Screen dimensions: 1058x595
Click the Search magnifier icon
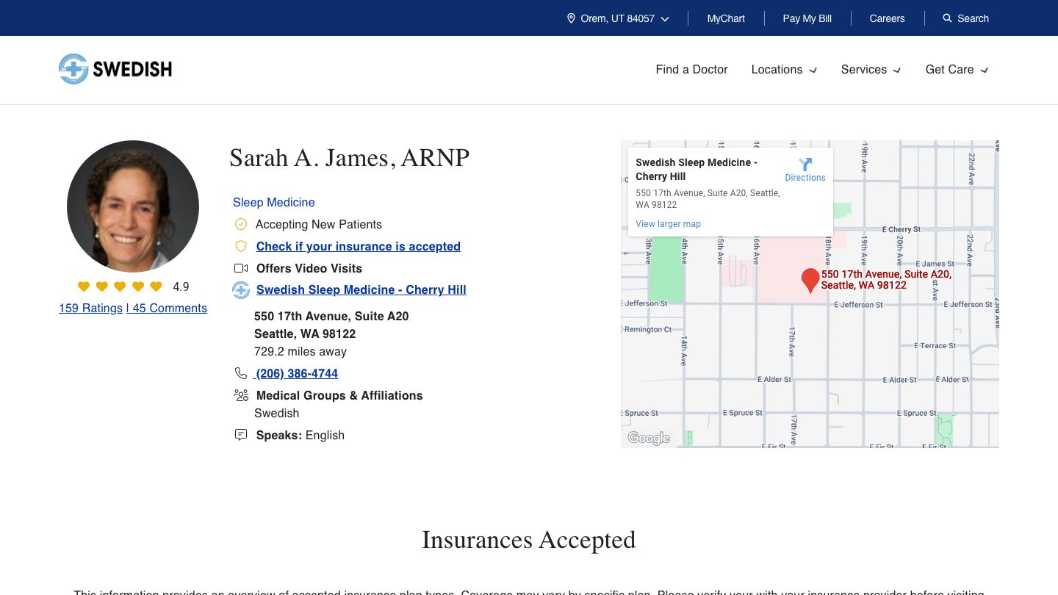(947, 18)
